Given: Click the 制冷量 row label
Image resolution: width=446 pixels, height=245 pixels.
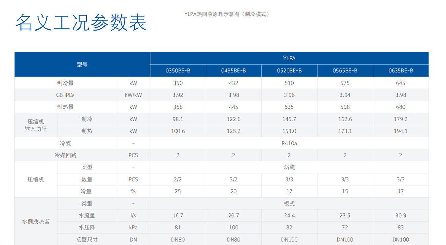Looking at the screenshot, I should 65,83.
